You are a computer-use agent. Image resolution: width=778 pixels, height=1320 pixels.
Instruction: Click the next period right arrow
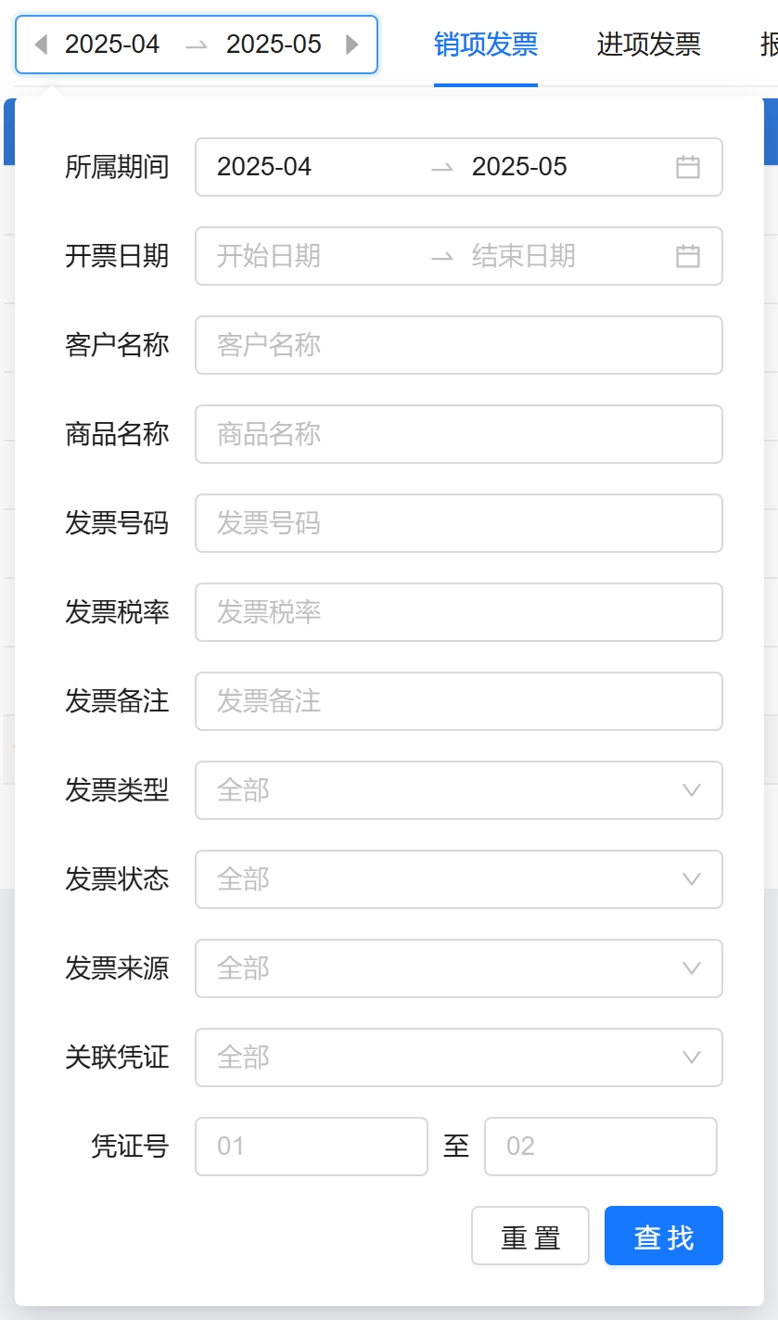(352, 45)
